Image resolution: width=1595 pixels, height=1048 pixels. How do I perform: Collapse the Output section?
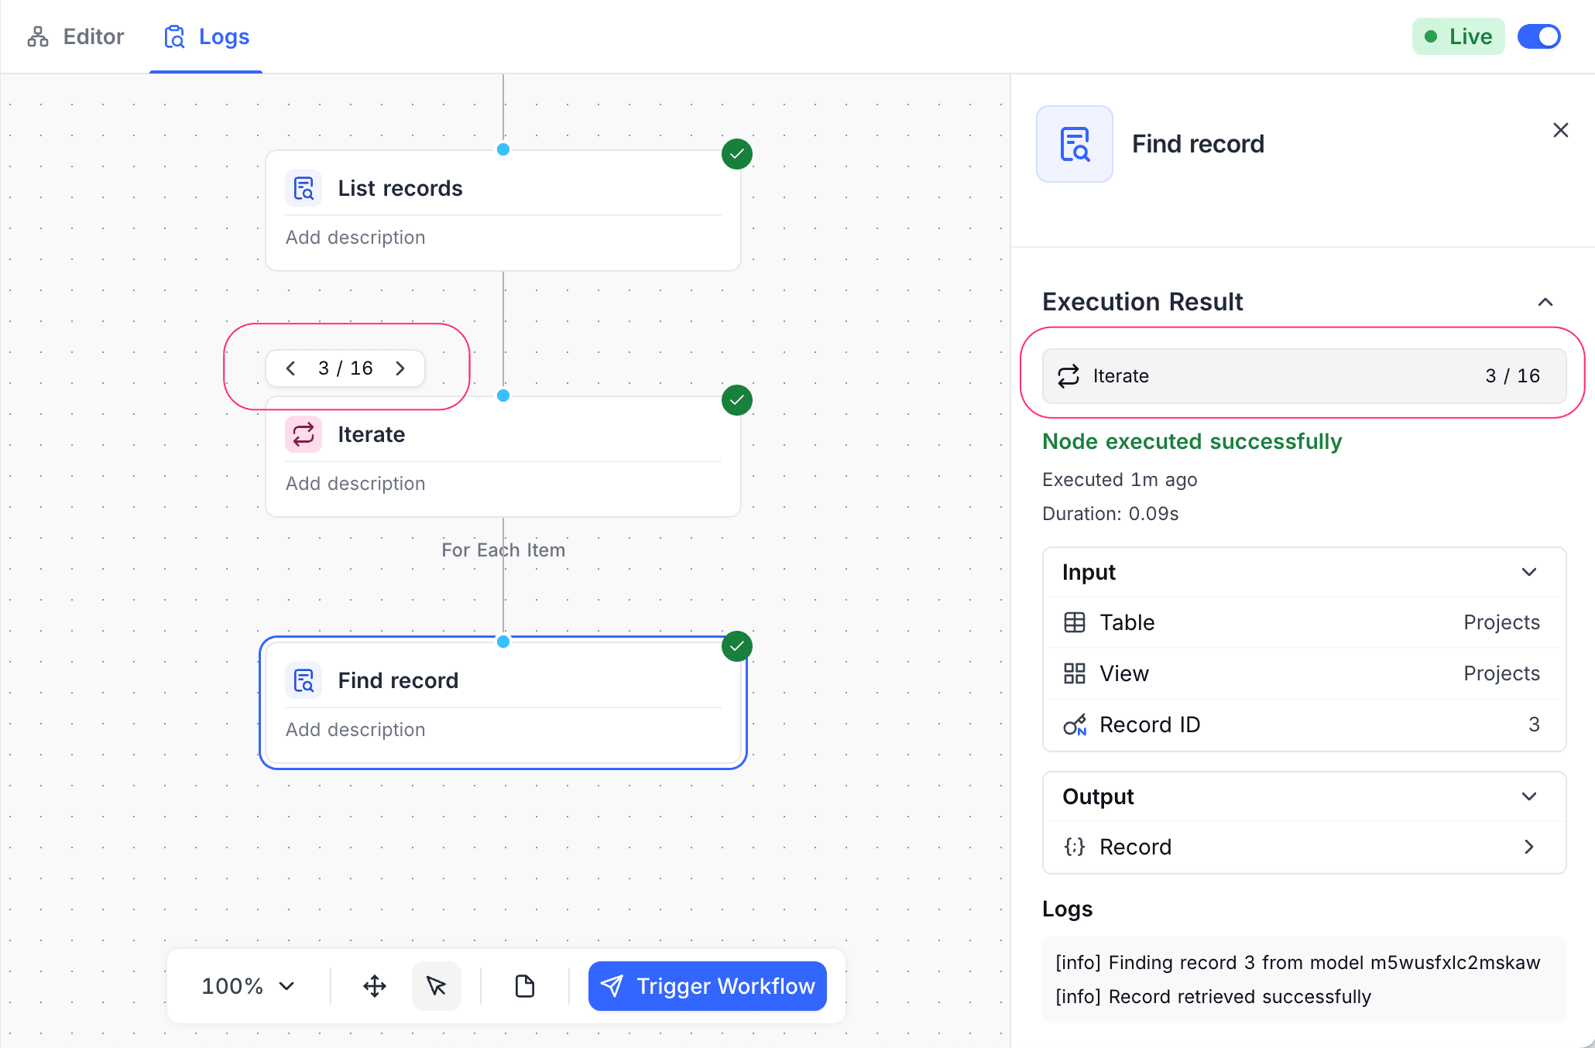point(1528,796)
